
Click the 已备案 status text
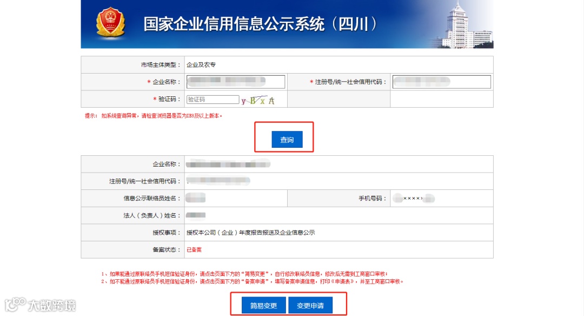point(194,249)
